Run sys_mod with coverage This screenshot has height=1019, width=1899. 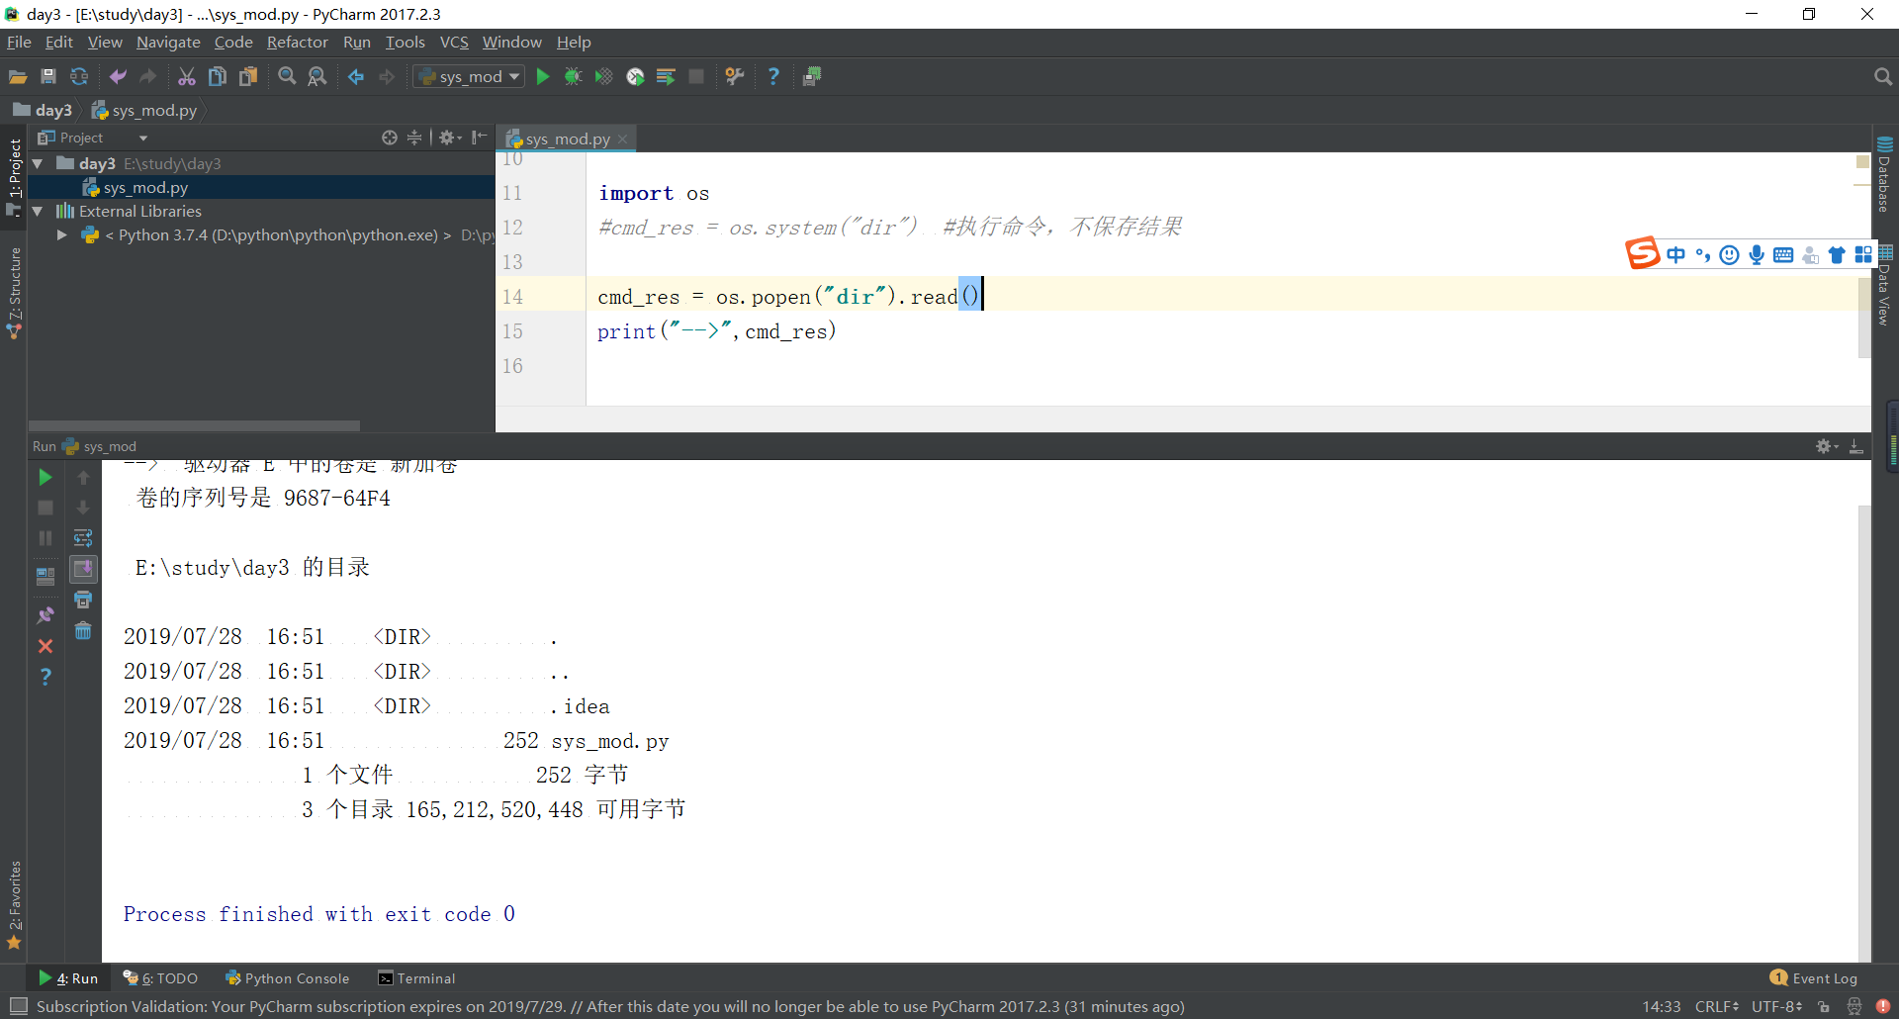pos(603,76)
